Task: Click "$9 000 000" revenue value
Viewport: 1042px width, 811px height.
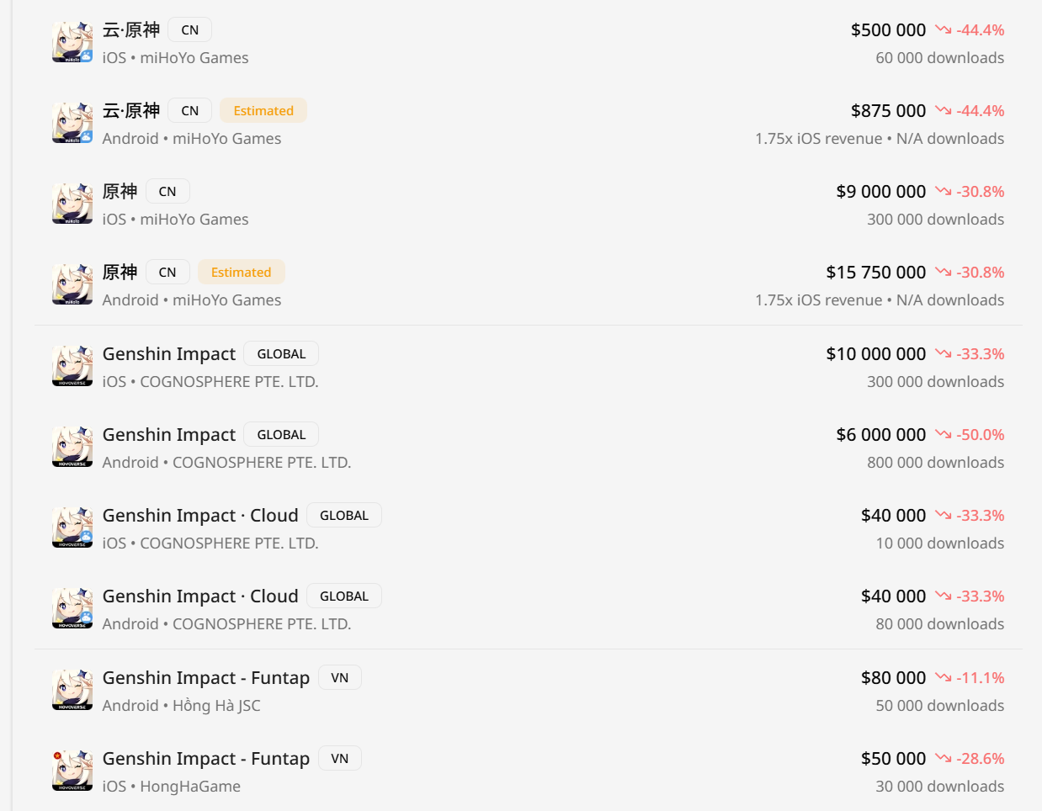Action: point(881,192)
